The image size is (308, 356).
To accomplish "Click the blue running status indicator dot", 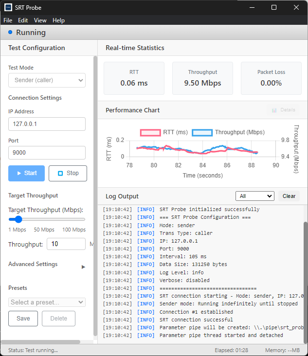I will 10,32.
